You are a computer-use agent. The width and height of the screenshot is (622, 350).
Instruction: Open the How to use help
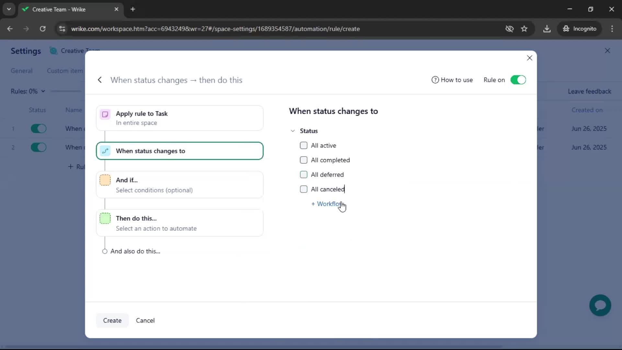452,80
